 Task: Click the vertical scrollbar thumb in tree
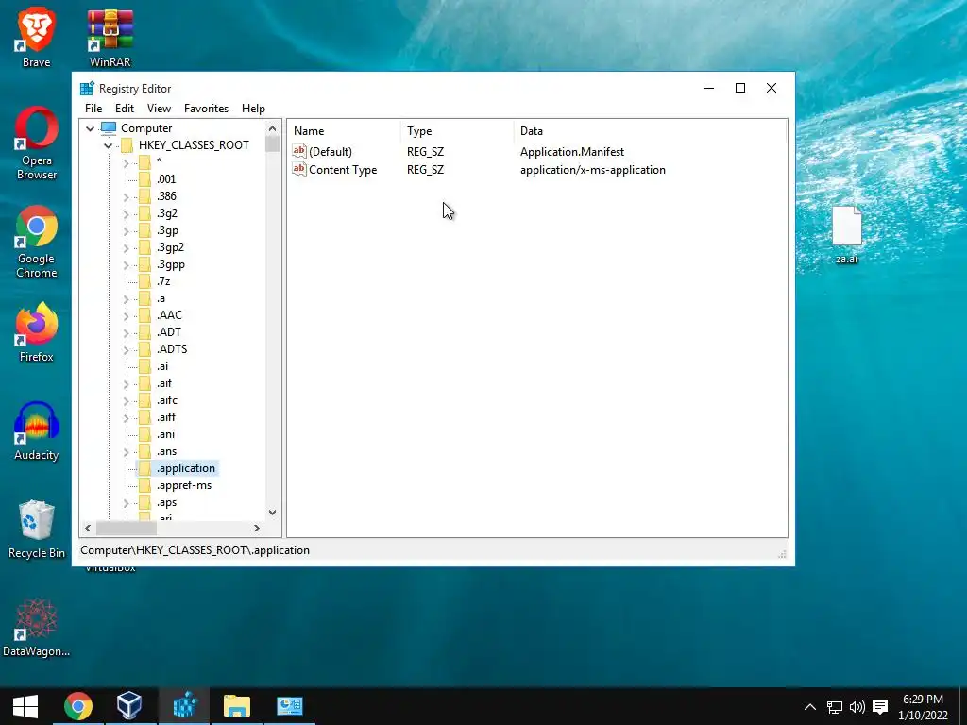coord(273,144)
